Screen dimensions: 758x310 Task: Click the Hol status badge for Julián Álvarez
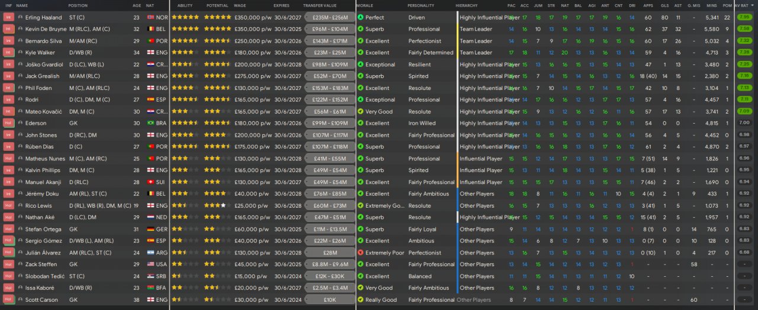(8, 253)
